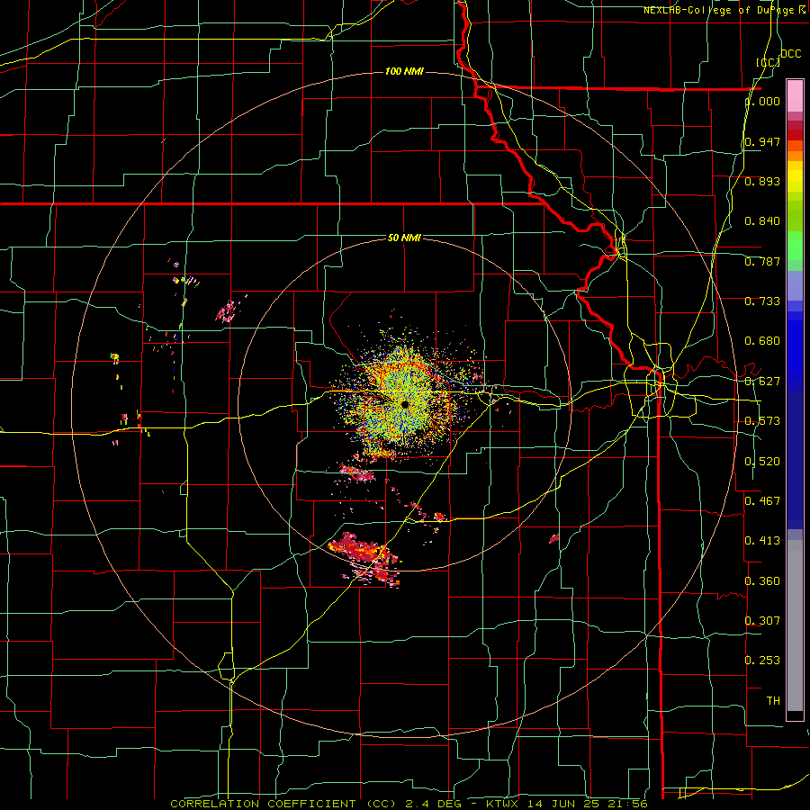The width and height of the screenshot is (810, 810).
Task: Click the 0.360 legend value
Action: (x=762, y=581)
